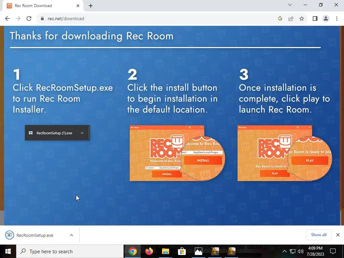Bookmark this tab with the star
The height and width of the screenshot is (258, 344).
(x=302, y=19)
